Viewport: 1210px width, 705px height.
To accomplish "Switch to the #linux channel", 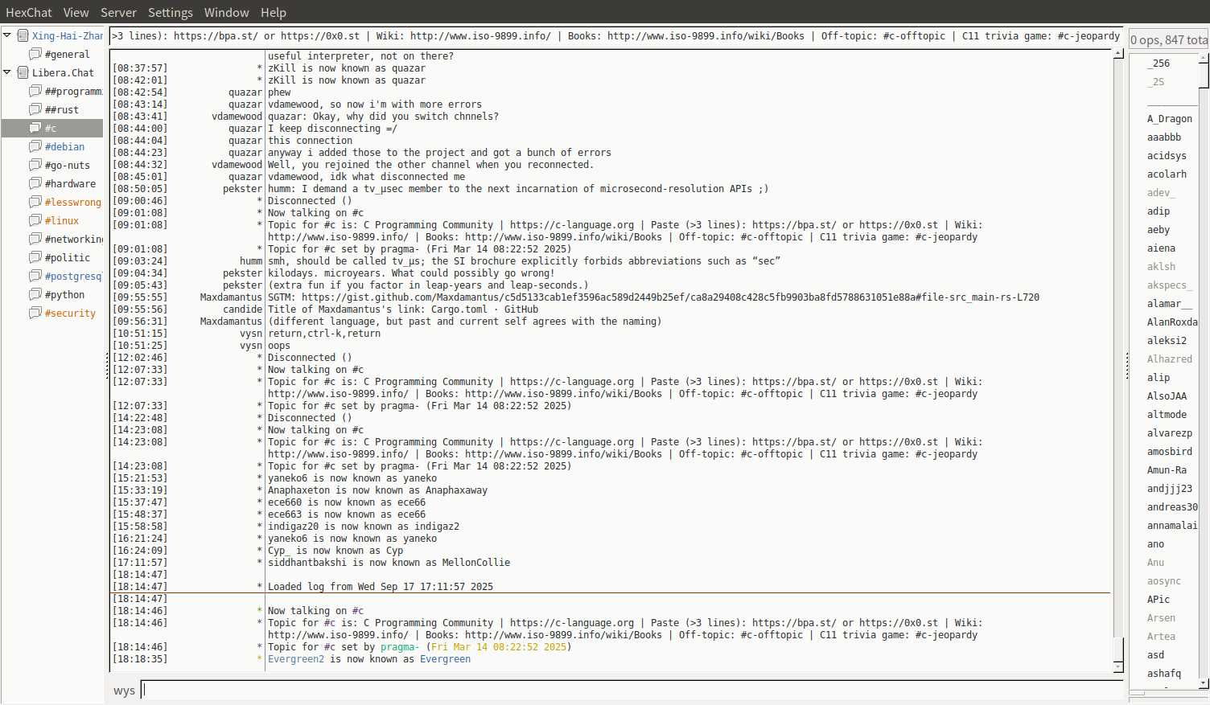I will point(62,220).
